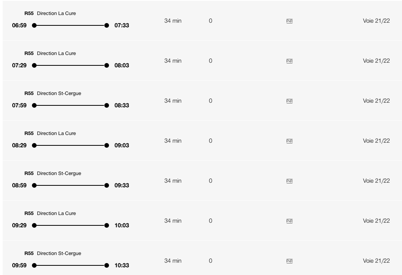Select the P+R icon for the 08:29 train

click(x=290, y=141)
